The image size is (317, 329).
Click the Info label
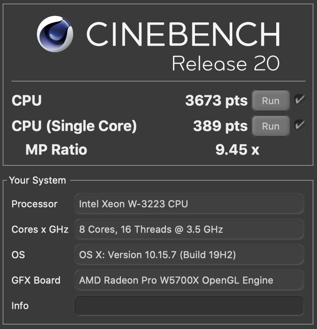pyautogui.click(x=20, y=306)
